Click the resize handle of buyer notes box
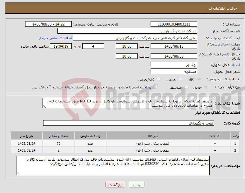The image size is (245, 193). pos(18,174)
